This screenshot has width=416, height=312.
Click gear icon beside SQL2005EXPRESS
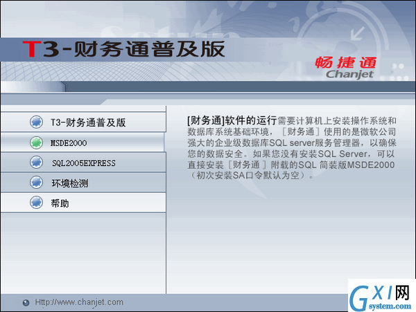point(36,163)
